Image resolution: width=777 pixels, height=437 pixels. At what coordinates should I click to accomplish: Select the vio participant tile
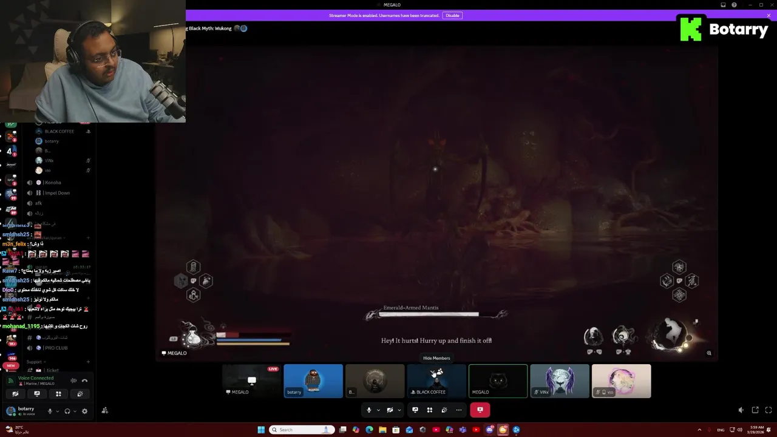pyautogui.click(x=621, y=381)
